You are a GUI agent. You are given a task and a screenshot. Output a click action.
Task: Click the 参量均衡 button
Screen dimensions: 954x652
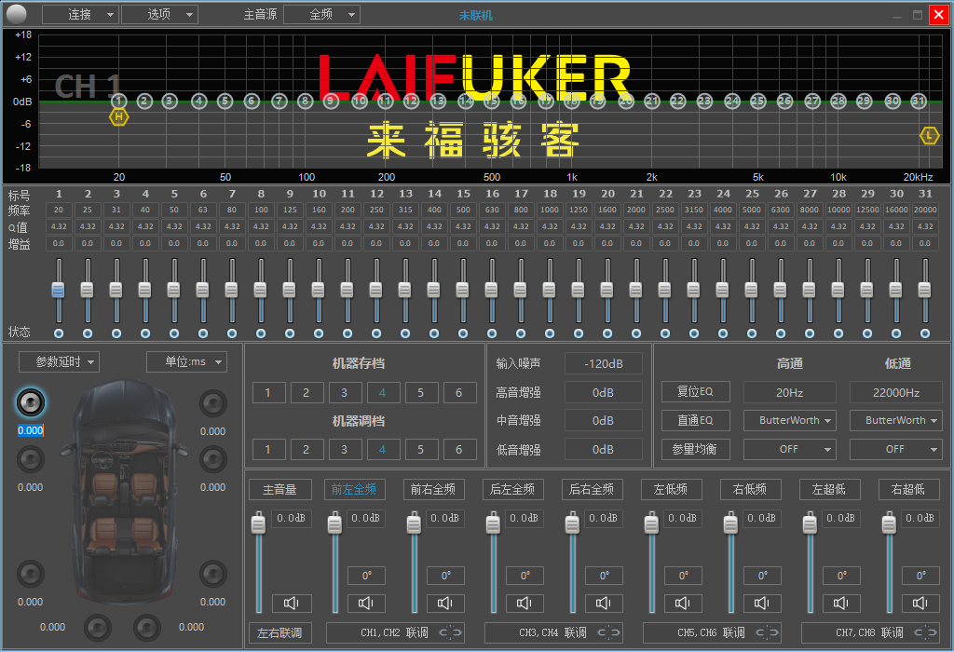coord(695,450)
